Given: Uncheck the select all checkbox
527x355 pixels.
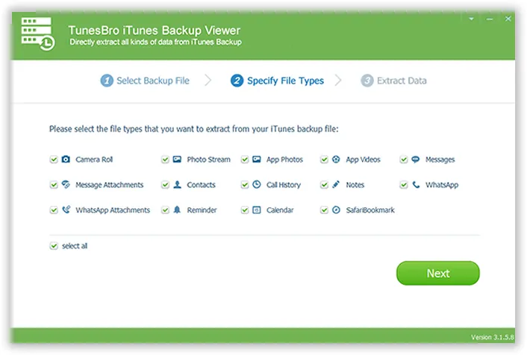Looking at the screenshot, I should pyautogui.click(x=54, y=246).
